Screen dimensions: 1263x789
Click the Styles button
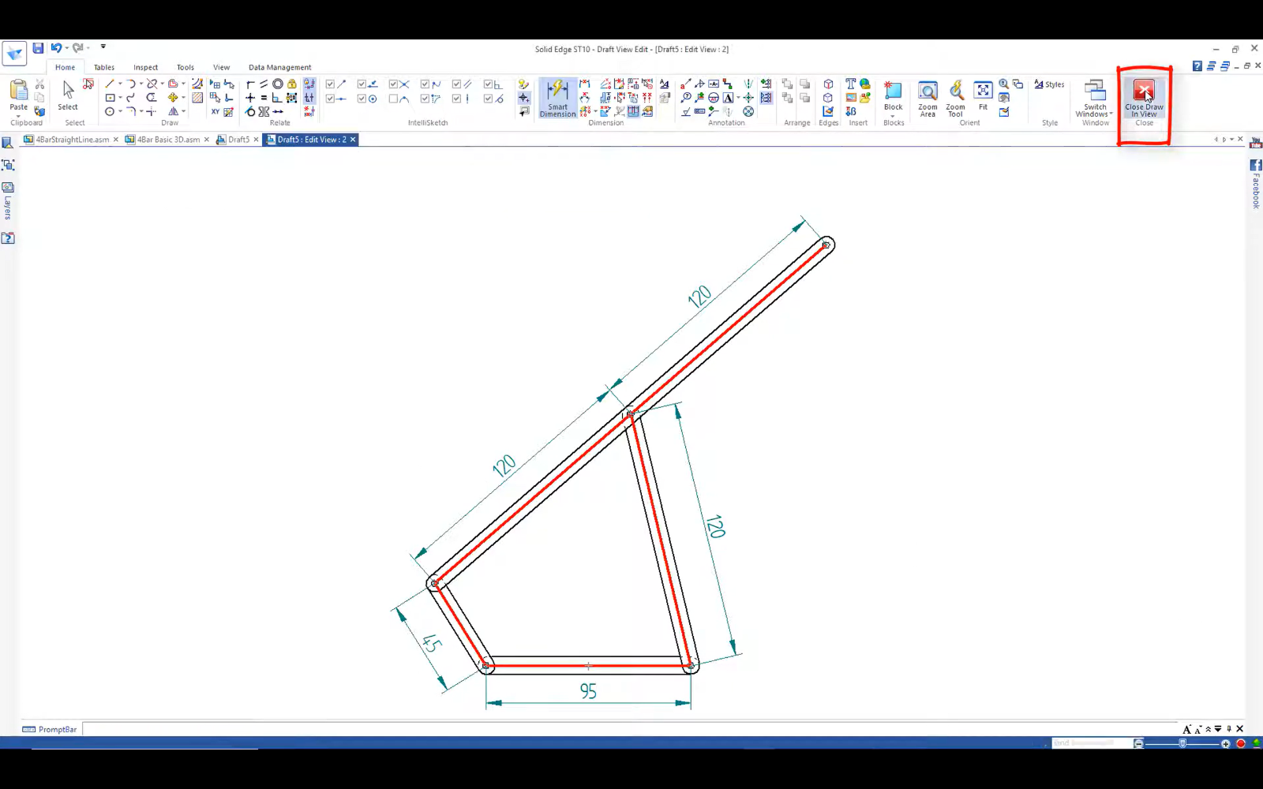[1049, 84]
